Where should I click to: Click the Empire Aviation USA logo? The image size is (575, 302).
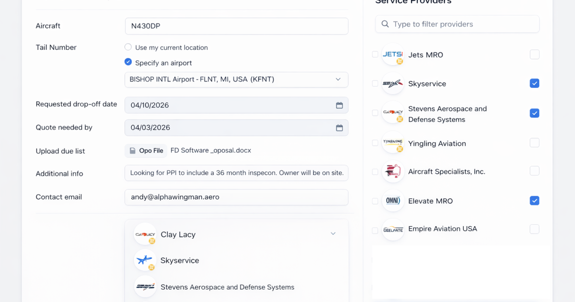[x=393, y=229]
